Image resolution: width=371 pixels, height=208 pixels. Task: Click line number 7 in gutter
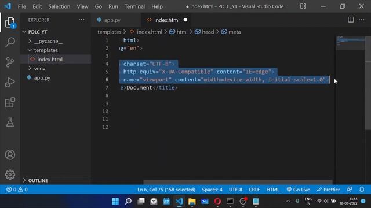[107, 87]
